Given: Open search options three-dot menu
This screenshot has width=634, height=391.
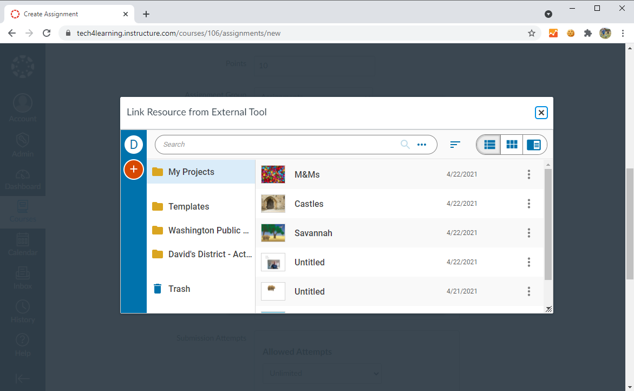Looking at the screenshot, I should coord(422,145).
